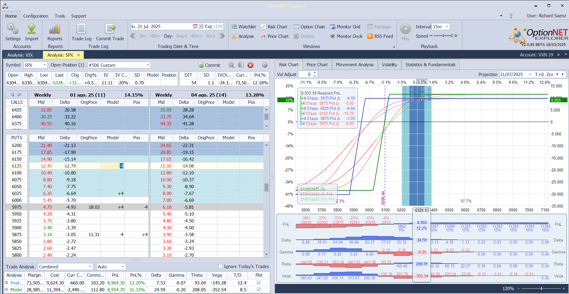Click the Vol Adjust value field
The image size is (569, 294).
pos(306,75)
